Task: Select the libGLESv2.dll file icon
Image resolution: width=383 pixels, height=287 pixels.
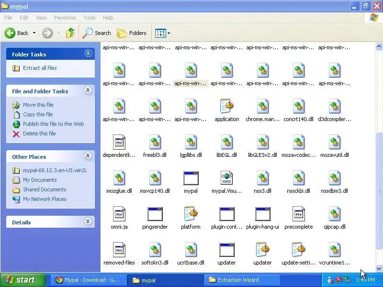Action: click(262, 142)
